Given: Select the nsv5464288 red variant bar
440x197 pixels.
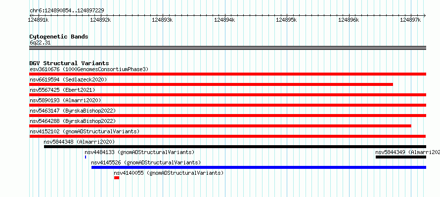Looking at the screenshot, I should pos(220,126).
